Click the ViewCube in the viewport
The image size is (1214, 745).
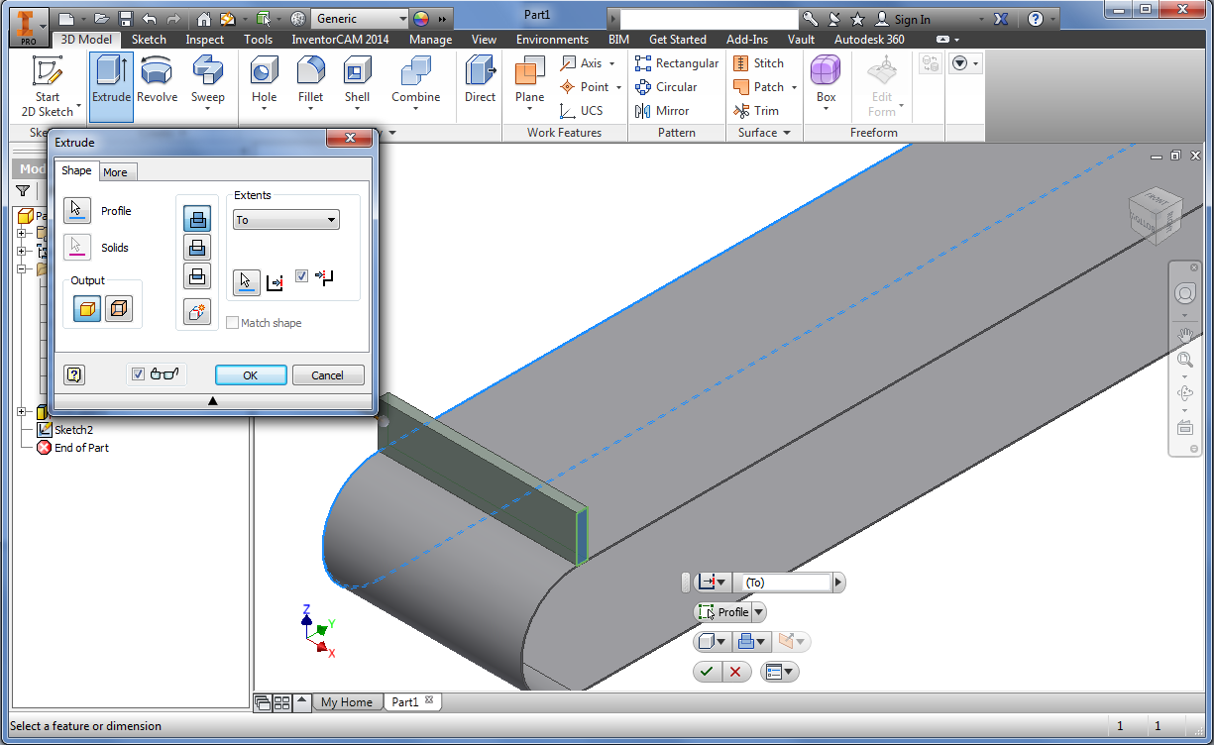1155,214
